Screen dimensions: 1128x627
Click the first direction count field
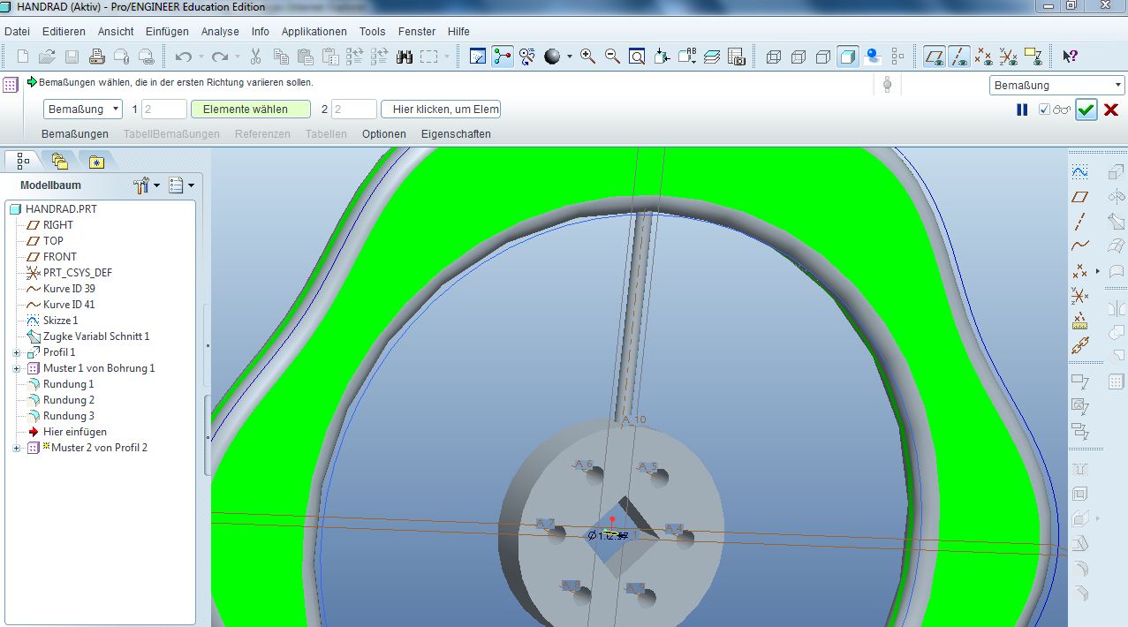coord(163,110)
